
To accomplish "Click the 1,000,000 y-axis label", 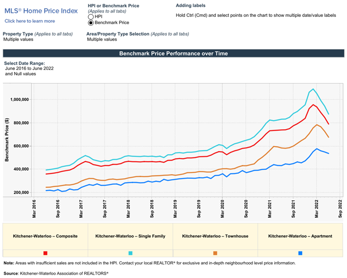I will [19, 99].
